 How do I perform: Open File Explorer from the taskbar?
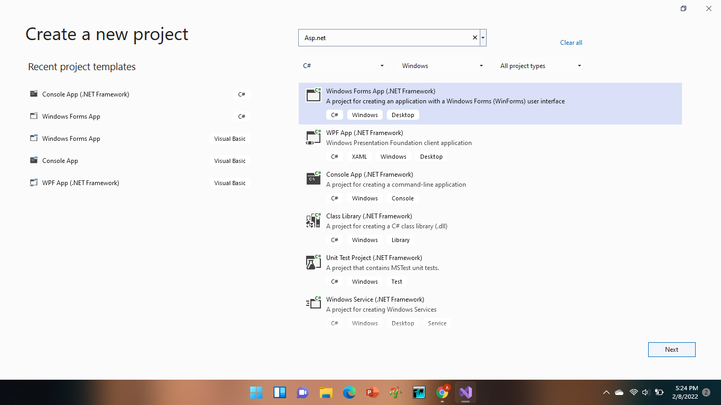point(326,392)
